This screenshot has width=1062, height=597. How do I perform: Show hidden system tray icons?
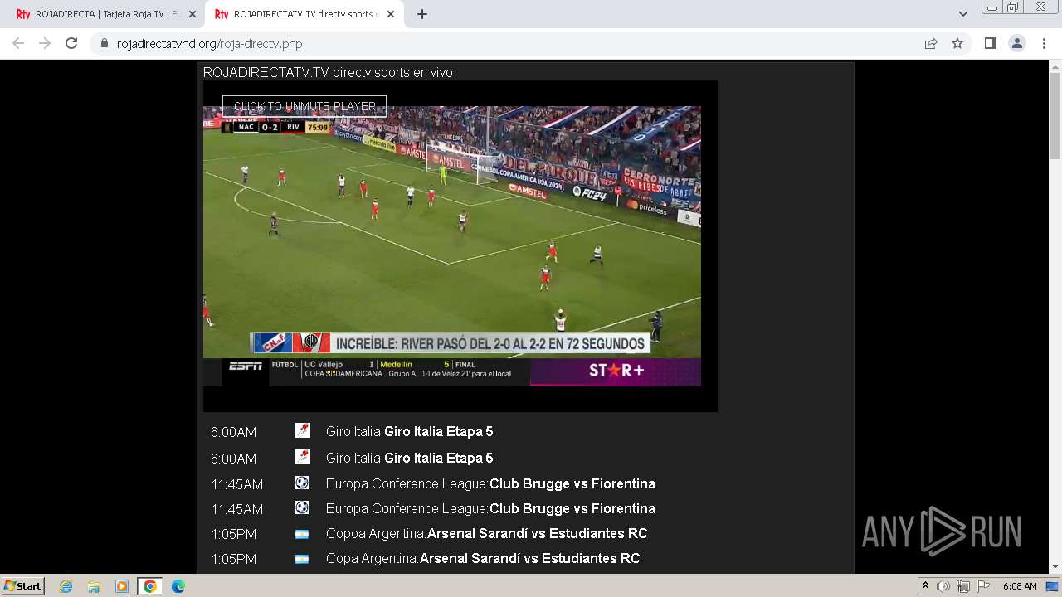point(925,586)
